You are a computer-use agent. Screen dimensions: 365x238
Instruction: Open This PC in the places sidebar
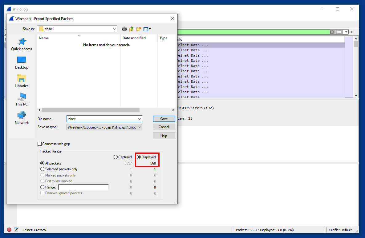pos(22,100)
